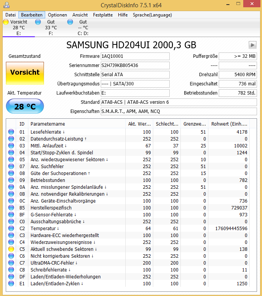Click the Grenzwe... column header
The image size is (262, 296).
[194, 124]
